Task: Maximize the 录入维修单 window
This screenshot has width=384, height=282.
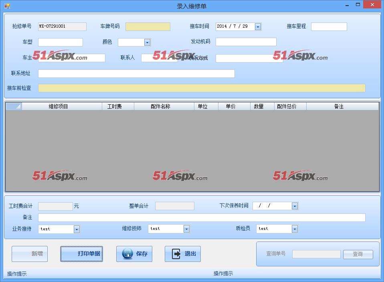Action: point(358,5)
